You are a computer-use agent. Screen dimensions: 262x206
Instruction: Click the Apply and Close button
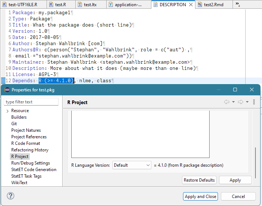(x=201, y=197)
